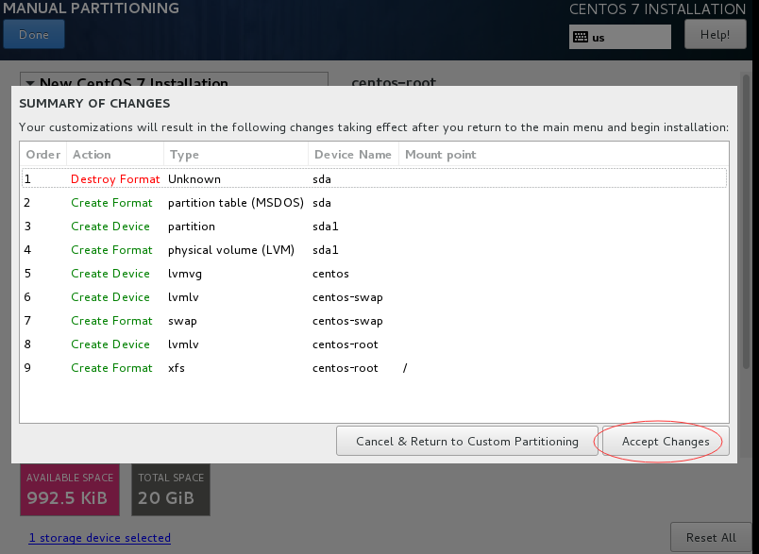Sort by the Type column header
This screenshot has width=759, height=554.
[236, 155]
